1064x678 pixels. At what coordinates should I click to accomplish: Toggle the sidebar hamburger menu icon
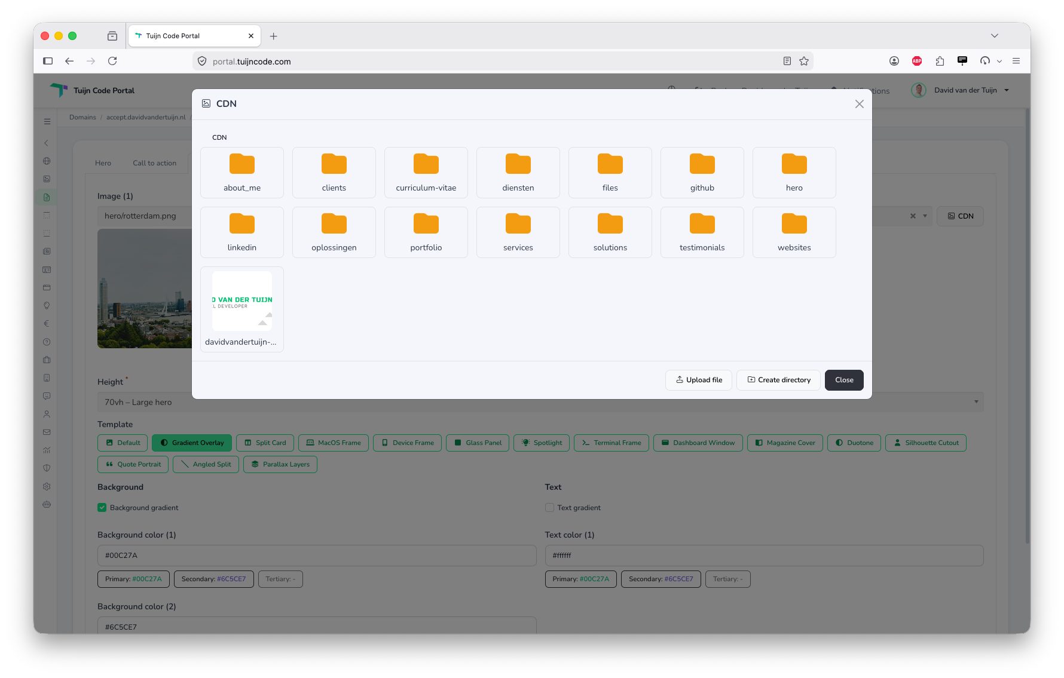coord(47,121)
